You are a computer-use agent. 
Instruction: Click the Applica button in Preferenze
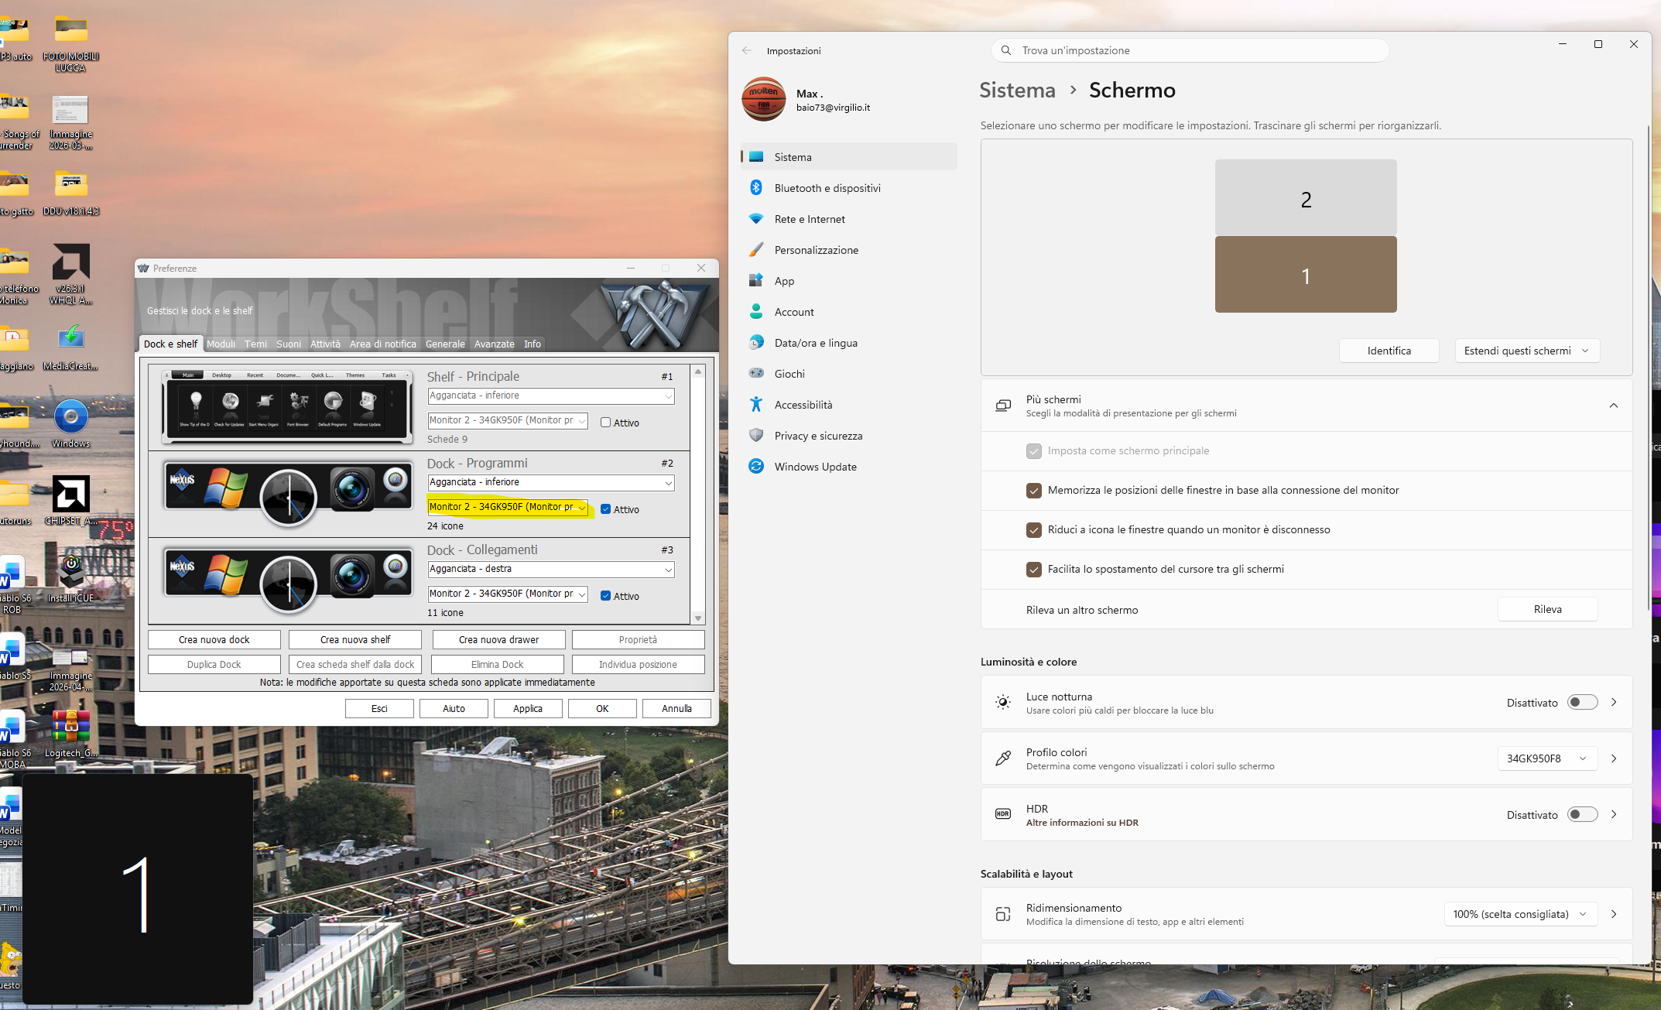[528, 708]
